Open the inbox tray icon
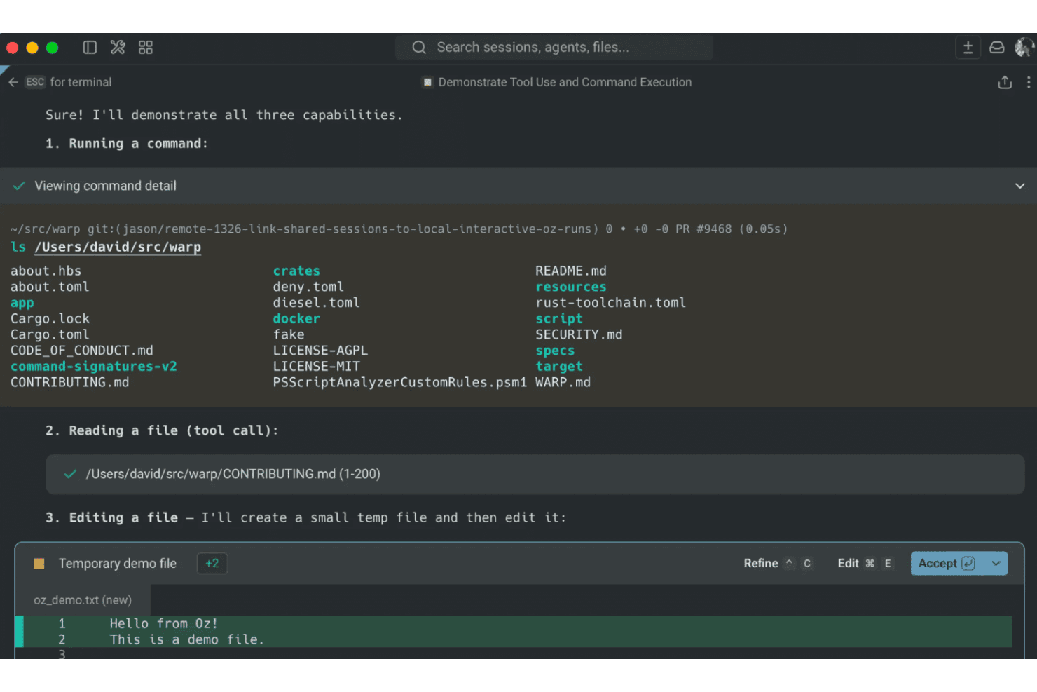The width and height of the screenshot is (1037, 692). coord(996,48)
